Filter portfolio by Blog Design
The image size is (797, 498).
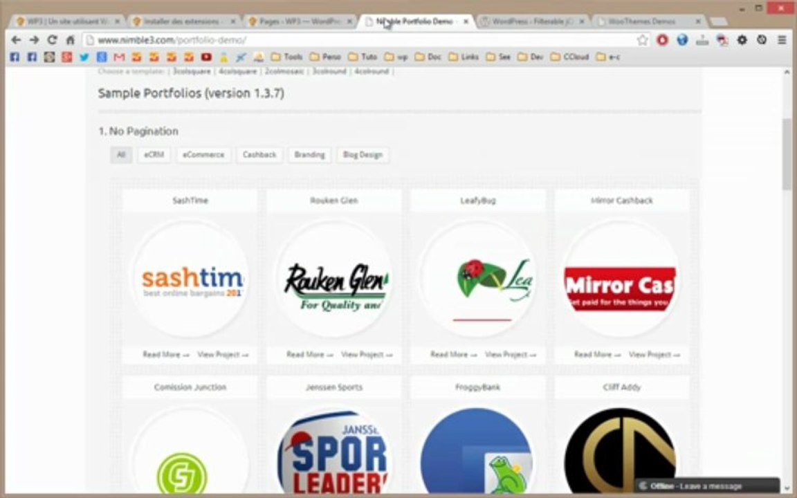pos(363,154)
